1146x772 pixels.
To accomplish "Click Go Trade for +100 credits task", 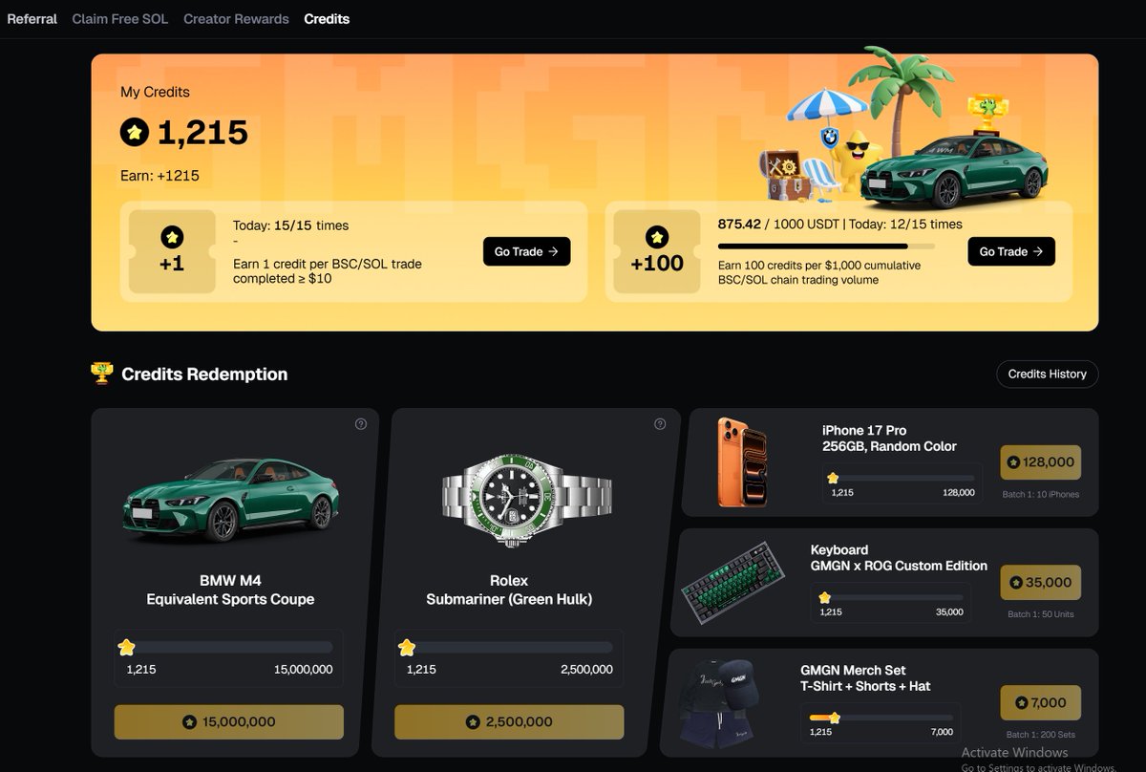I will click(x=1011, y=251).
